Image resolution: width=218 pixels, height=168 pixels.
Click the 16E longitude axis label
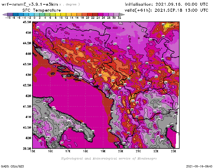pos(50,151)
